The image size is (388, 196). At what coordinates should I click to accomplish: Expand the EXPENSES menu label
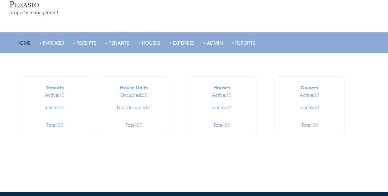pos(183,43)
